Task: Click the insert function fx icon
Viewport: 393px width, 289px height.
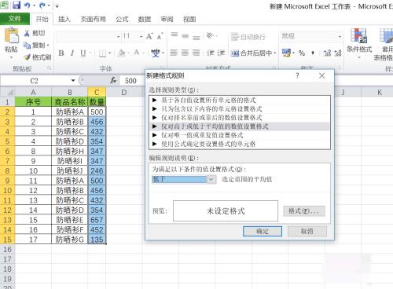Action: (x=113, y=81)
